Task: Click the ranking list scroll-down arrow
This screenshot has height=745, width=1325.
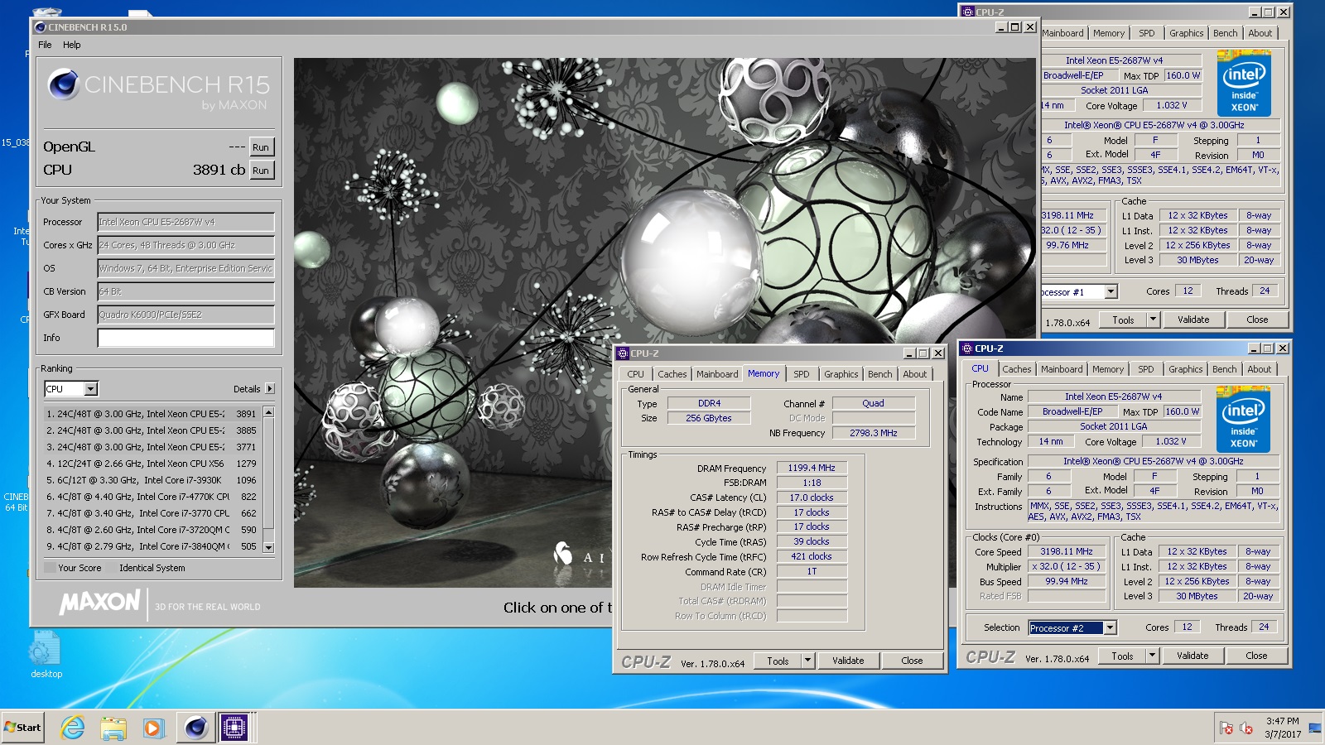Action: click(x=268, y=547)
